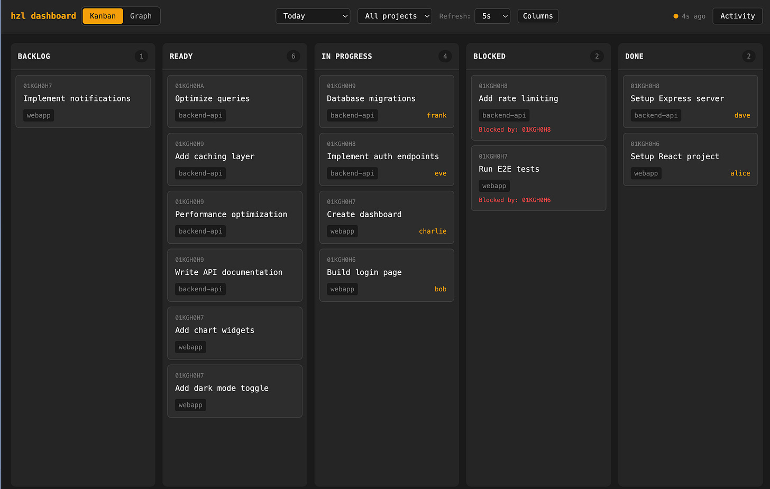
Task: Select the Add dark mode toggle card
Action: pyautogui.click(x=235, y=391)
